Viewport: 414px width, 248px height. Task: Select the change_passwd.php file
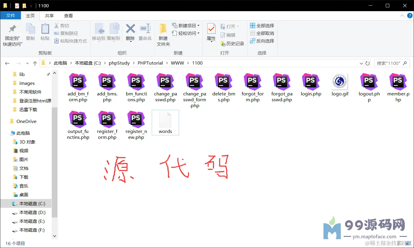point(165,88)
